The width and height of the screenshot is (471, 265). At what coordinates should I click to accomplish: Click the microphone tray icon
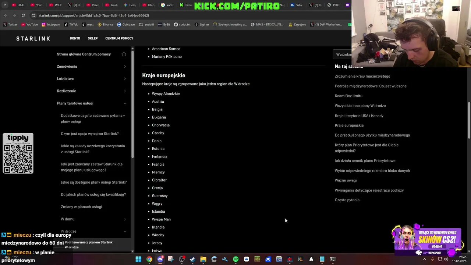click(432, 259)
